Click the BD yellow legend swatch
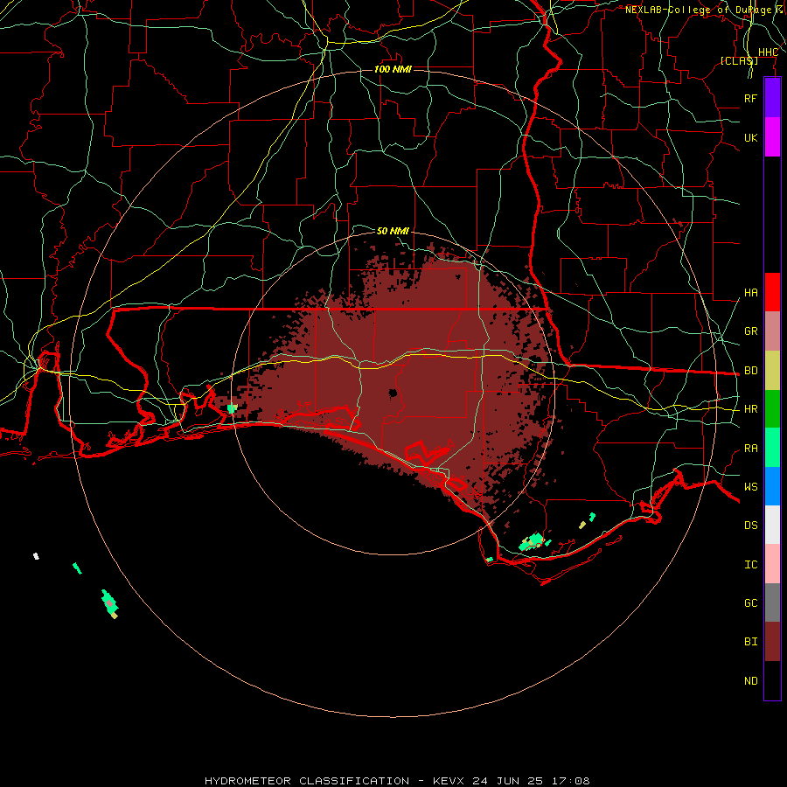The height and width of the screenshot is (787, 787). pos(772,371)
